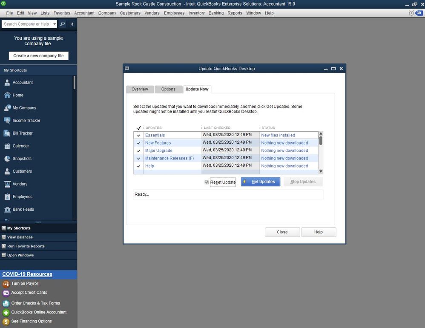Image resolution: width=425 pixels, height=328 pixels.
Task: Open Calendar sidebar icon
Action: pyautogui.click(x=7, y=146)
